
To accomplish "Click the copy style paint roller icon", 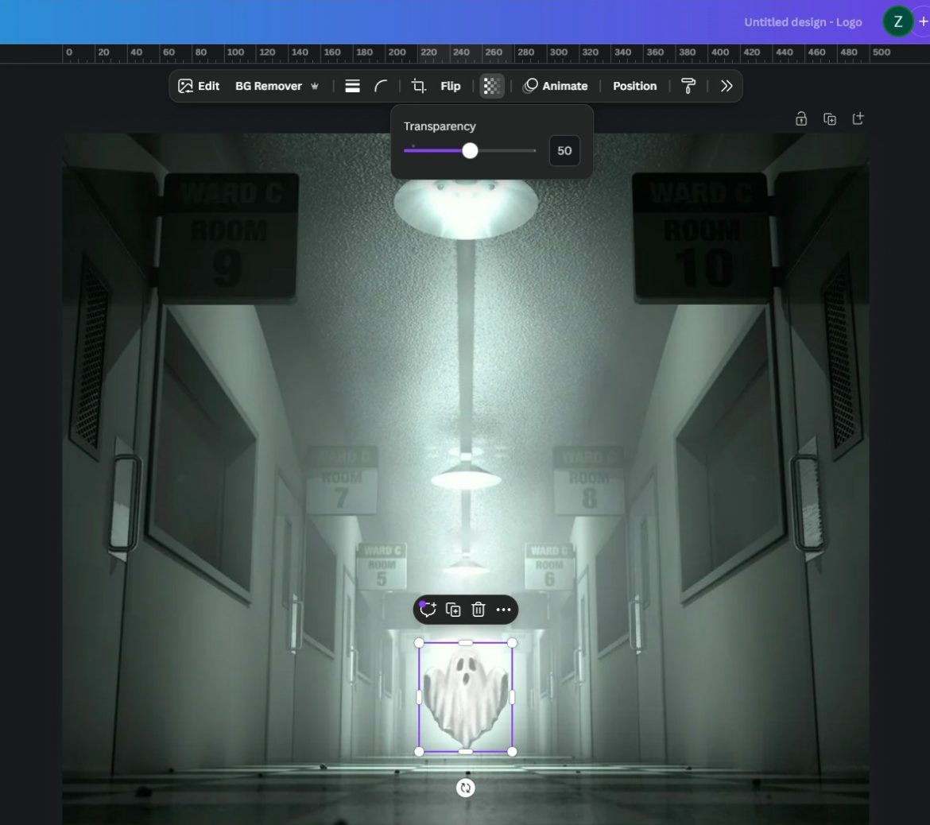I will (688, 86).
